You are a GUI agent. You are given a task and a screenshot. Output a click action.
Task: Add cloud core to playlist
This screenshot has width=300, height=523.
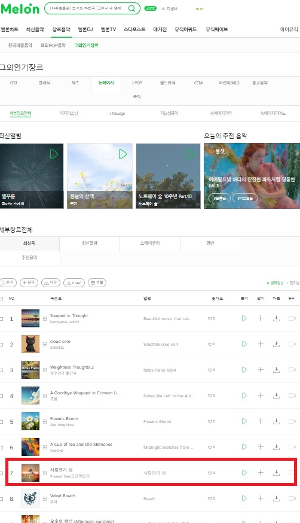pyautogui.click(x=261, y=344)
